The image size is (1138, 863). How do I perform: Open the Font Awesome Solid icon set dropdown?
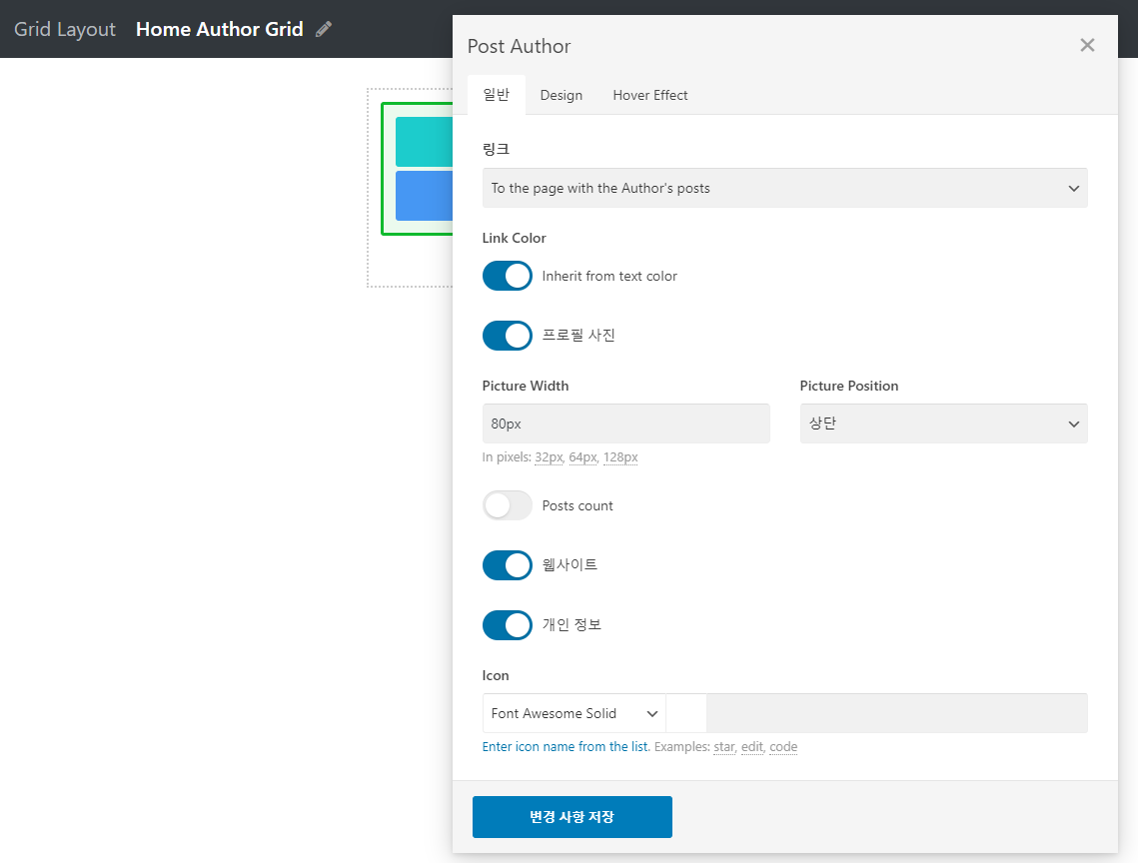[x=574, y=713]
